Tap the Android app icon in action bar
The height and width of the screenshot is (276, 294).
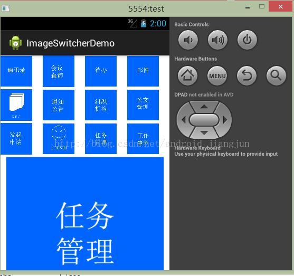coord(15,43)
